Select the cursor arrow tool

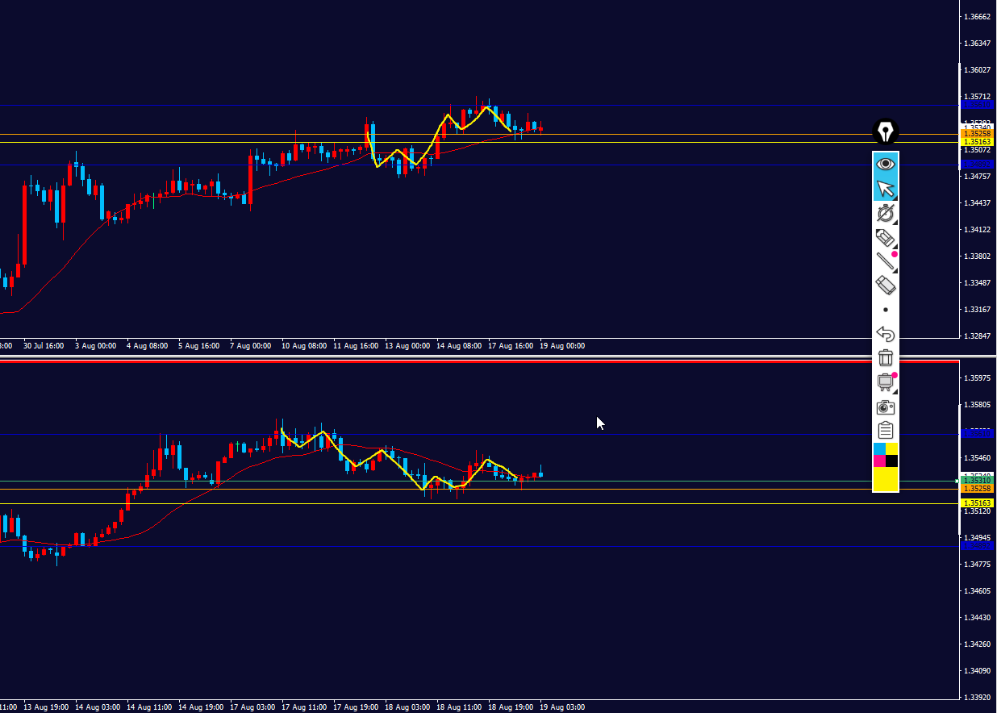click(x=886, y=189)
